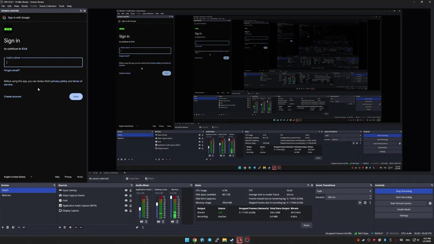The image size is (434, 244).
Task: Open source properties gear in Sources dock
Action: click(70, 227)
